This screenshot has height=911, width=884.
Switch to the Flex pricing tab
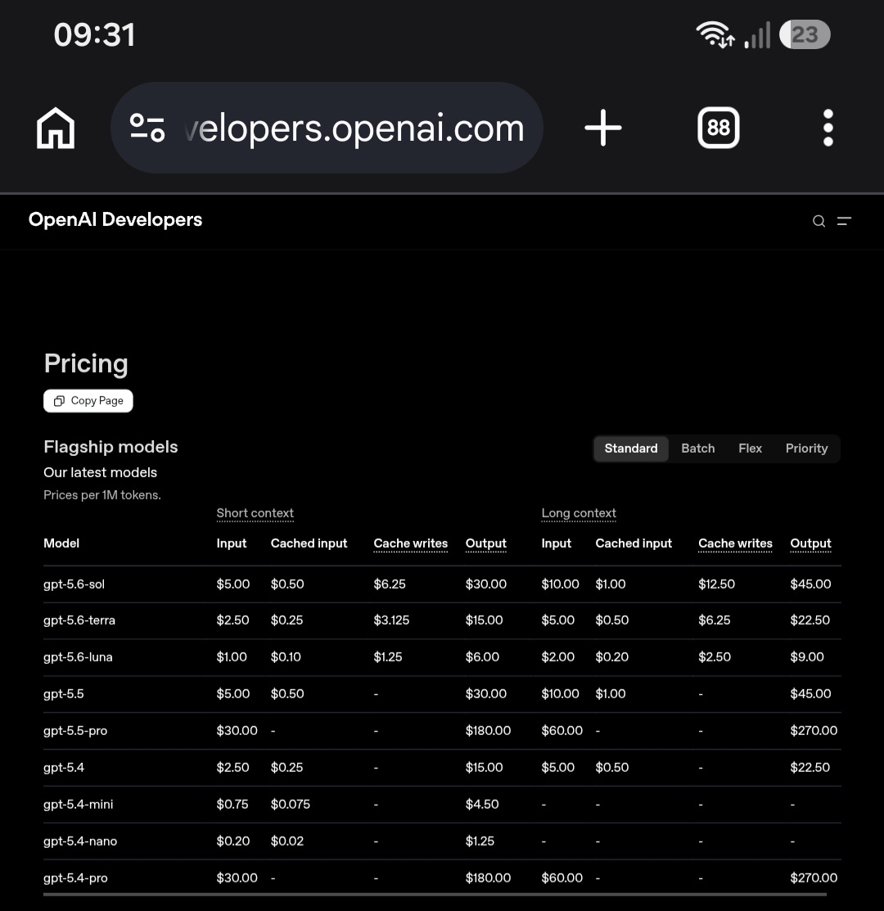click(x=750, y=449)
